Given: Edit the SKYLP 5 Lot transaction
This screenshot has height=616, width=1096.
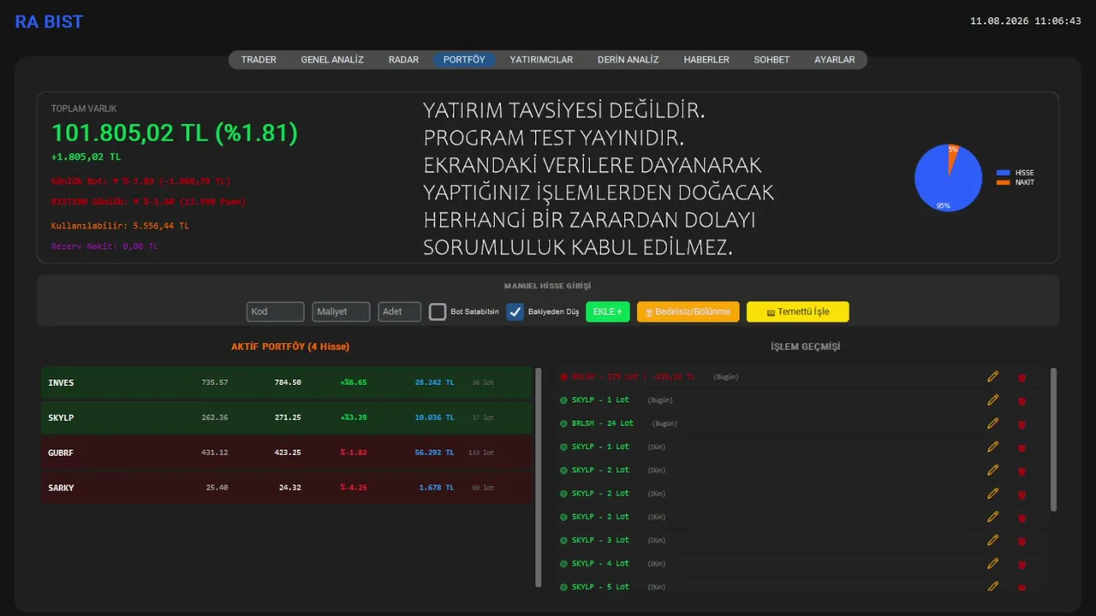Looking at the screenshot, I should coord(993,586).
